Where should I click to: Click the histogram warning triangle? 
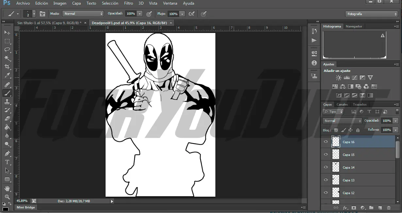382,35
